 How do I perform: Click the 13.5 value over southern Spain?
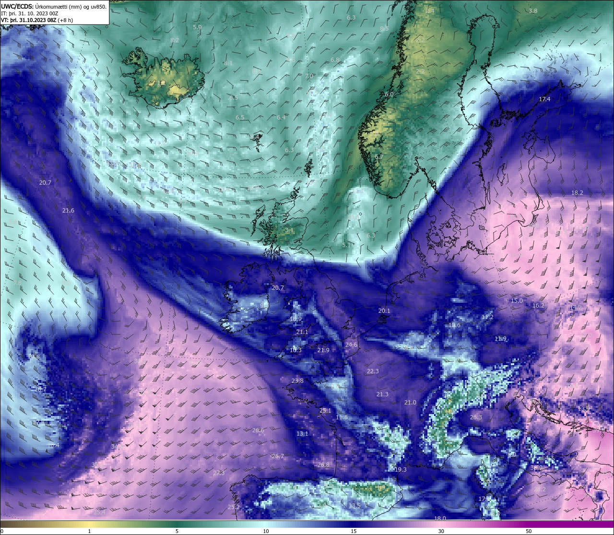(x=354, y=506)
